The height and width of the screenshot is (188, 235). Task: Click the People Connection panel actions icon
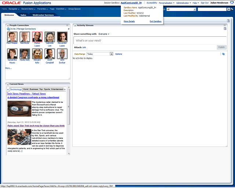(68, 25)
